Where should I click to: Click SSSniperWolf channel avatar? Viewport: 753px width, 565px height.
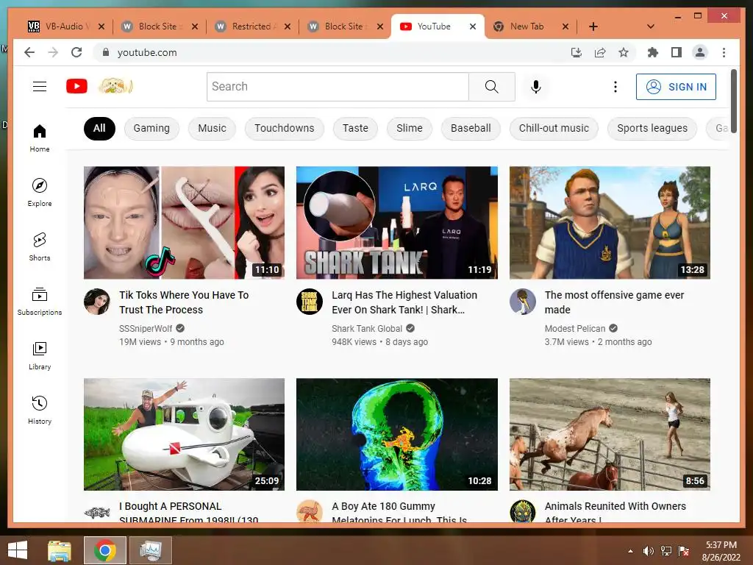click(x=97, y=302)
